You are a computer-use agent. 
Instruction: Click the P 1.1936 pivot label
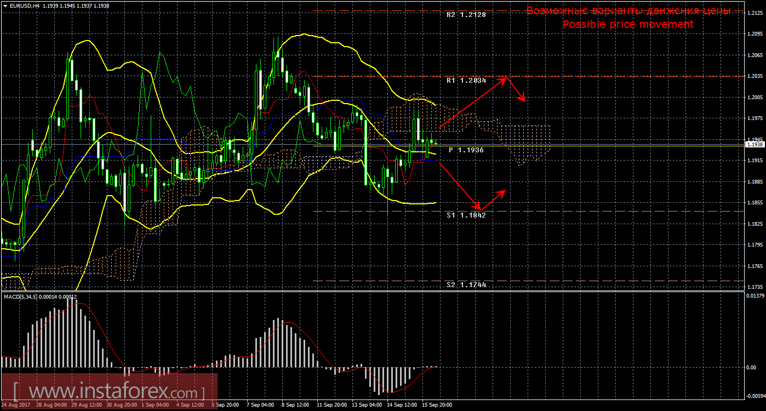coord(466,150)
